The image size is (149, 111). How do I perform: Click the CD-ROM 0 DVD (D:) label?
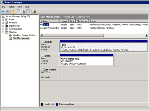tap(49, 74)
